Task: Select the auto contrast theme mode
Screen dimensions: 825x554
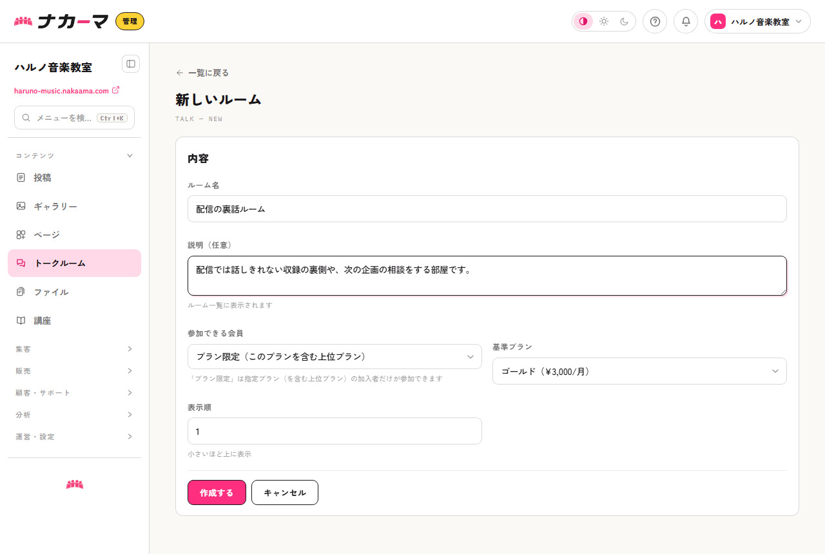Action: (583, 21)
